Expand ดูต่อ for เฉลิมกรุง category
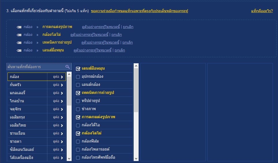Screen dimensions: 278x163 tap(58, 117)
